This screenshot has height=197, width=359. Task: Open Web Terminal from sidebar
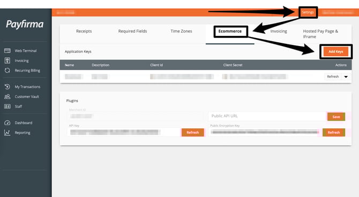[x=26, y=50]
